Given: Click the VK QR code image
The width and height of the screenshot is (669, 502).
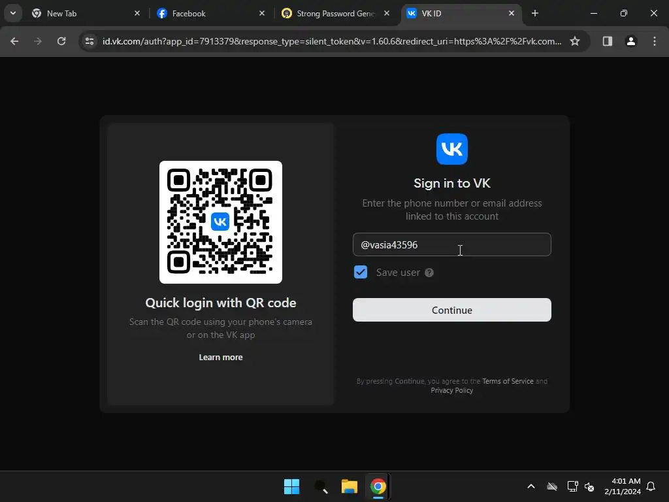Looking at the screenshot, I should (221, 222).
